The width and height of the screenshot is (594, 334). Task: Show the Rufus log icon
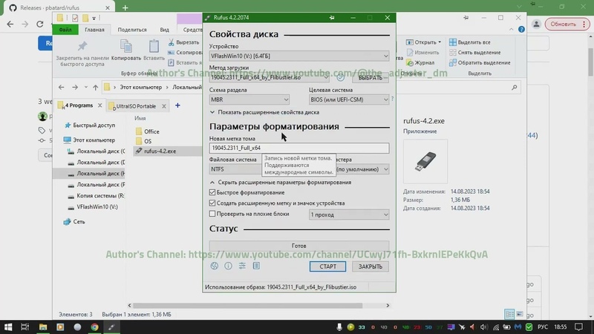tap(256, 266)
